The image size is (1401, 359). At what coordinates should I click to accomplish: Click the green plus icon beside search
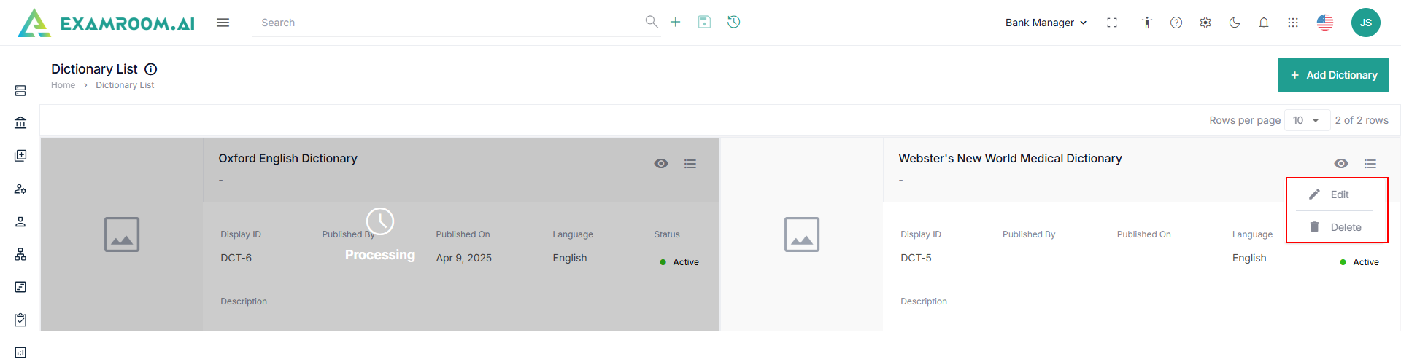point(676,22)
